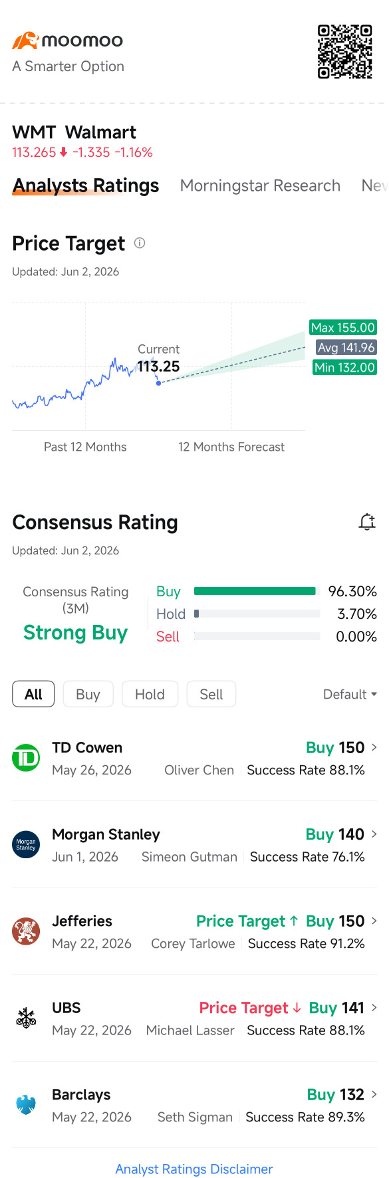Click the UBS keys logo icon
Screen dimensions: 389x1178
(26, 1018)
